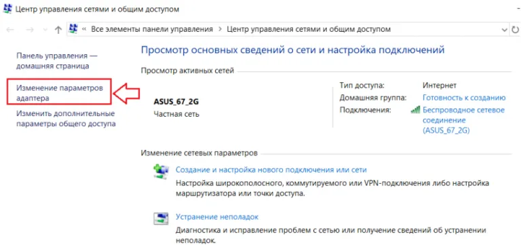
Task: Open 'Устранение неполадок' link
Action: (217, 217)
